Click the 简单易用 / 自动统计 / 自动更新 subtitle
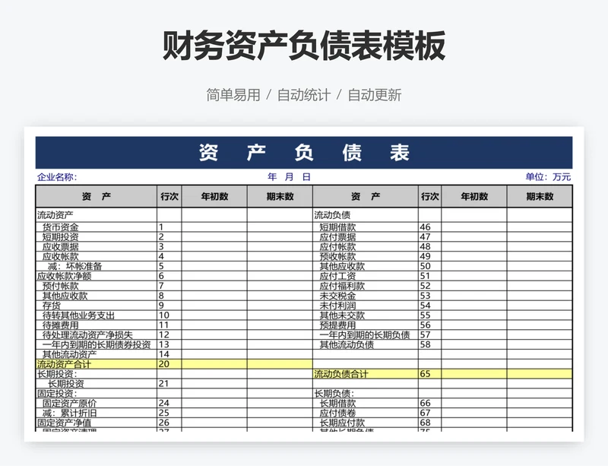Viewport: 608px width, 466px height. pos(303,95)
